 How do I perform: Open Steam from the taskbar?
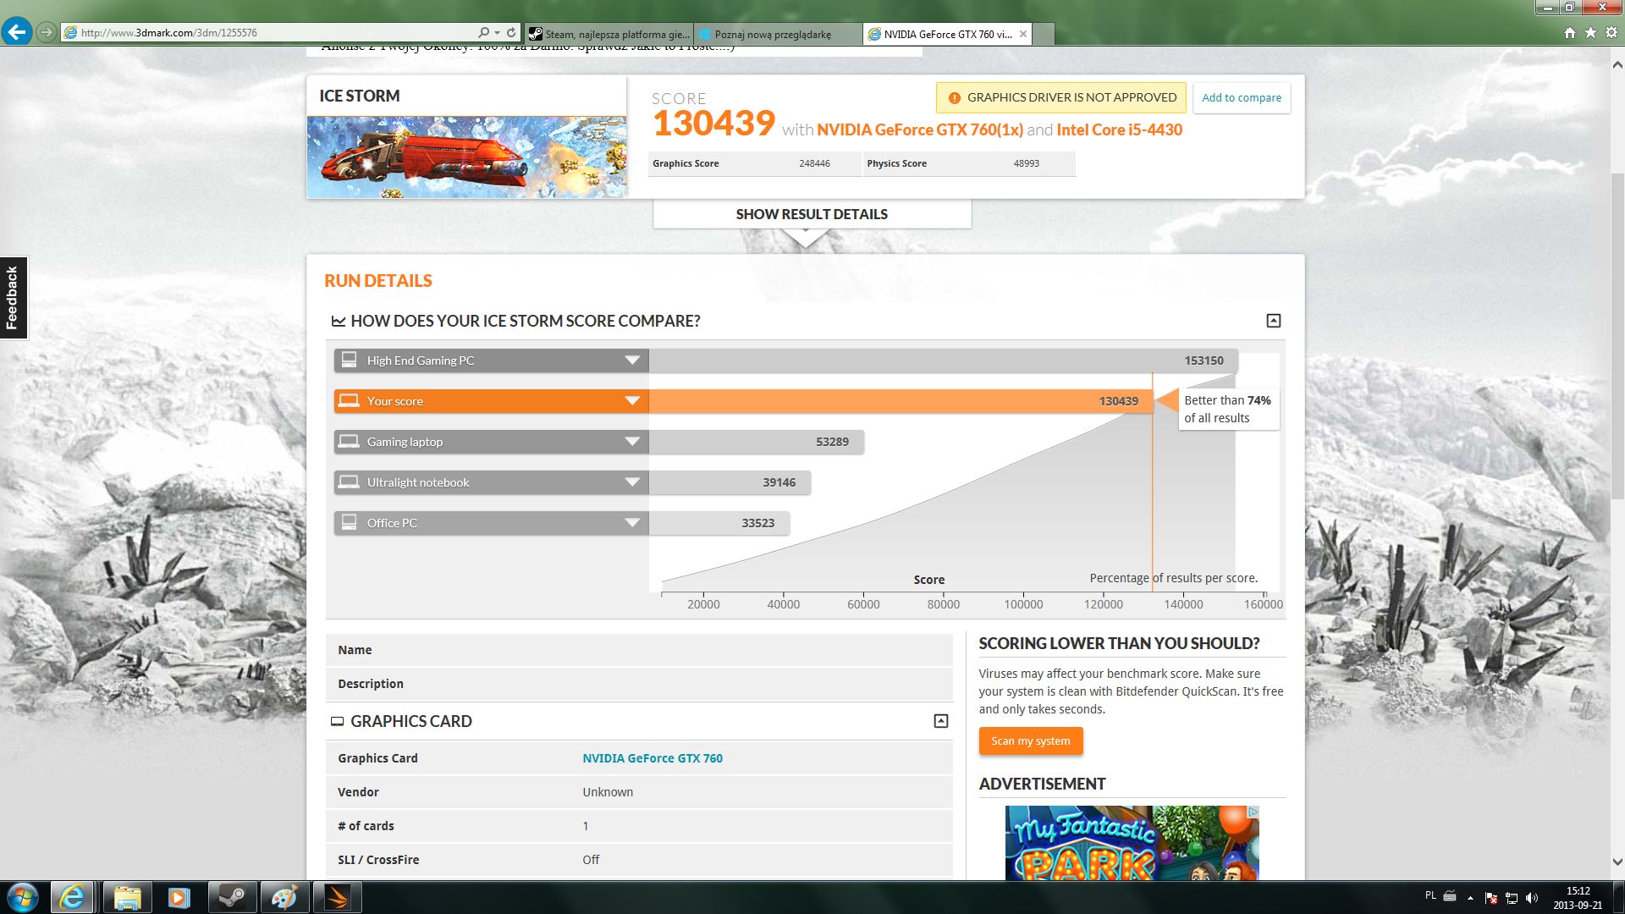tap(232, 897)
